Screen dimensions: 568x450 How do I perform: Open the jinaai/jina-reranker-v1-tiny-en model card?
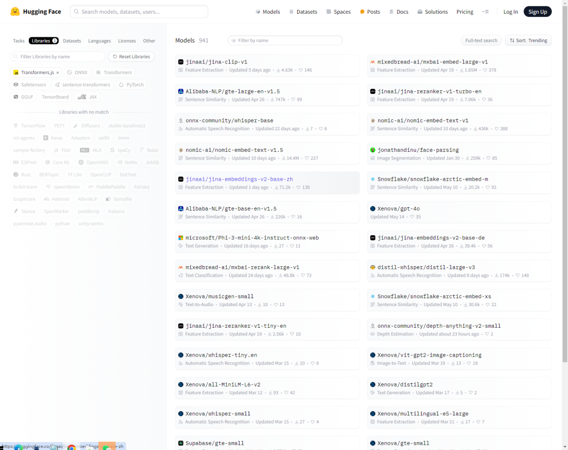tap(267, 330)
